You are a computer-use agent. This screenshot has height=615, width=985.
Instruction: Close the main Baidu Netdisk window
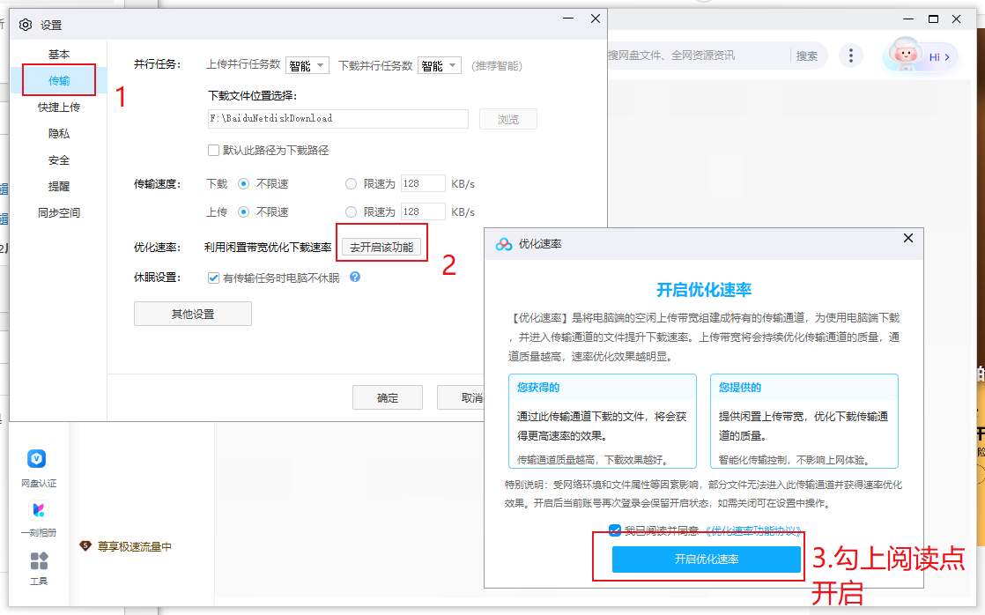click(x=957, y=19)
